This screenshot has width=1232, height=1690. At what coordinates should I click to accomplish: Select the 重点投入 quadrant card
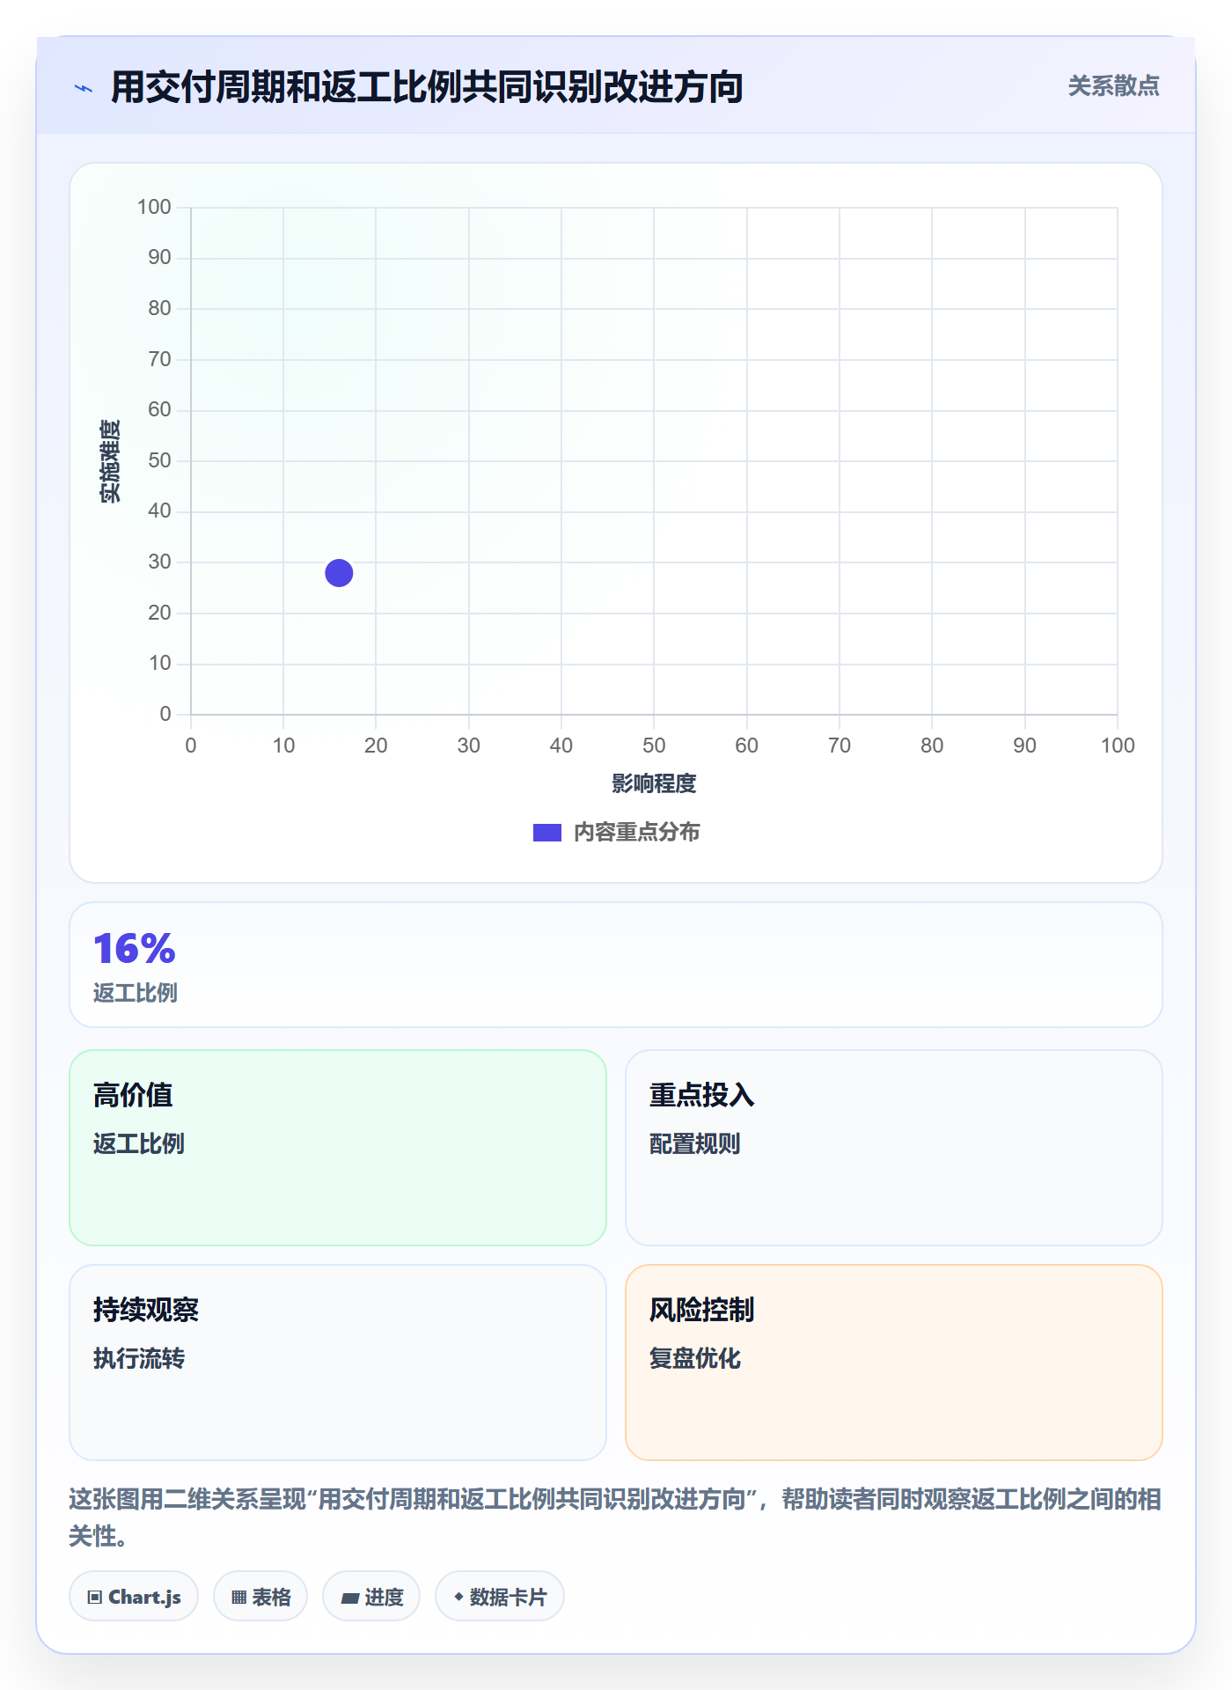[x=894, y=1147]
